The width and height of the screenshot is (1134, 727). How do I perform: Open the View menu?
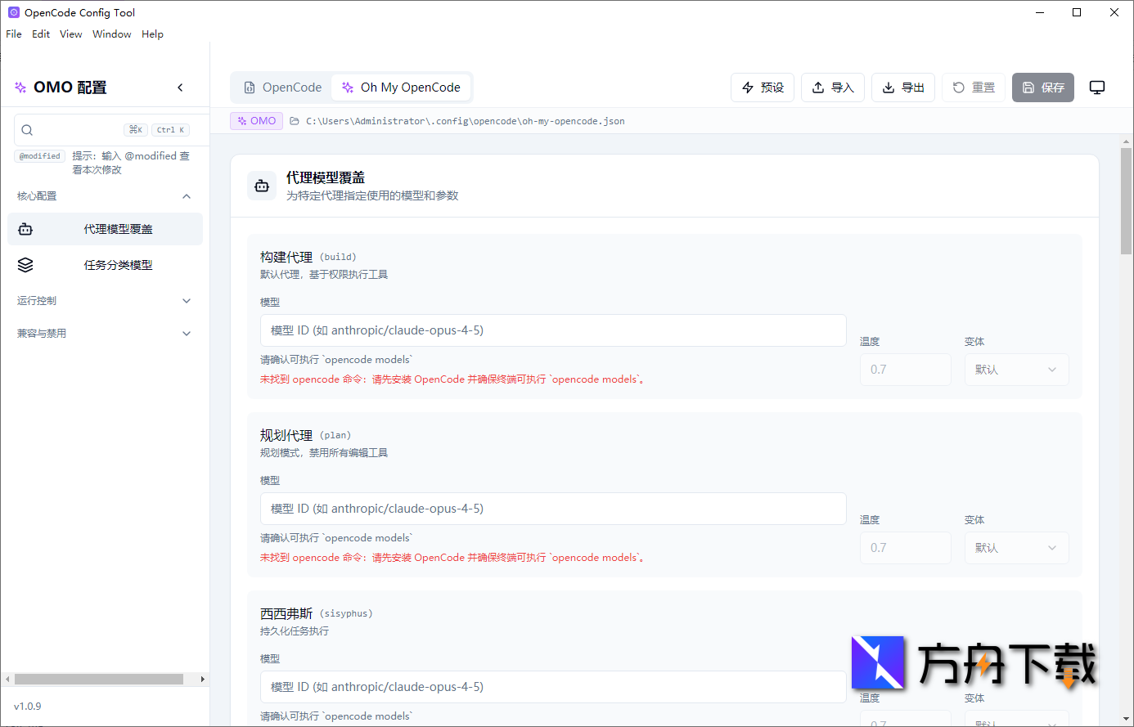pyautogui.click(x=70, y=34)
